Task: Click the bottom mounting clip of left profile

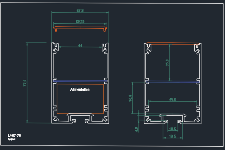Action: tap(80, 115)
